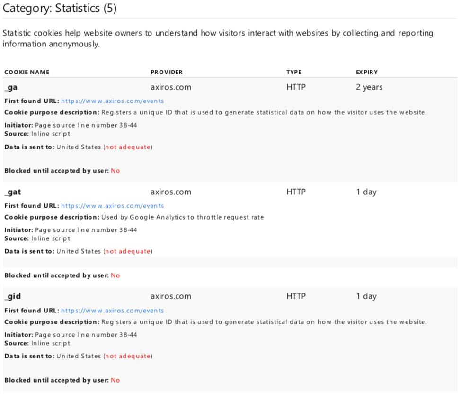The height and width of the screenshot is (394, 461).
Task: Click the COOKIE NAME column header
Action: click(27, 72)
